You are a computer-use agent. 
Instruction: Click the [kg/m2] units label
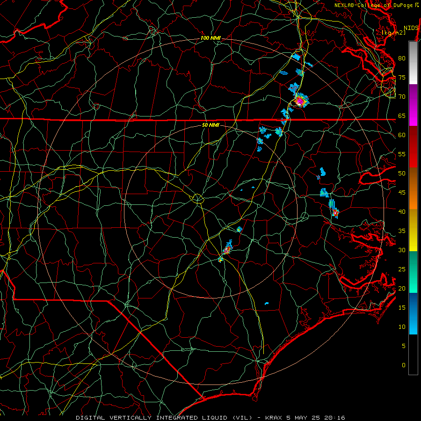pos(394,33)
